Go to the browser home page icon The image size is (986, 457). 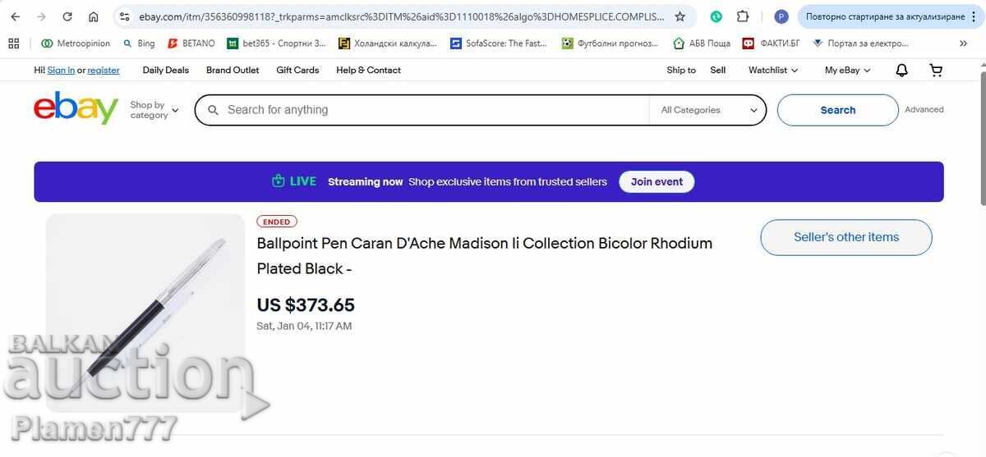[94, 16]
